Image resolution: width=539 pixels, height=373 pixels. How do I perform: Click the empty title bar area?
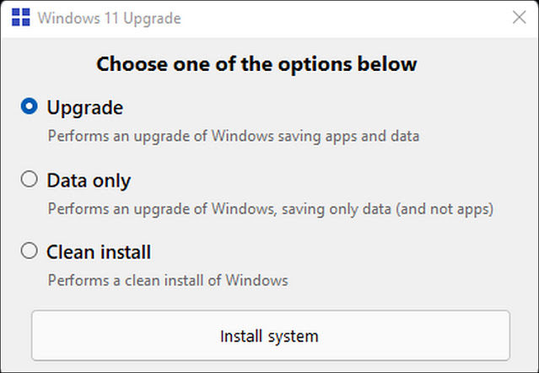tap(344, 18)
